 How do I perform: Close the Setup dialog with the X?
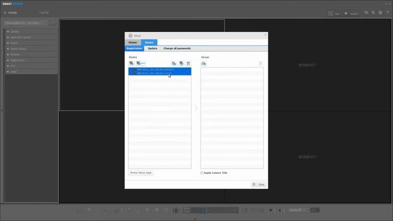pos(265,35)
